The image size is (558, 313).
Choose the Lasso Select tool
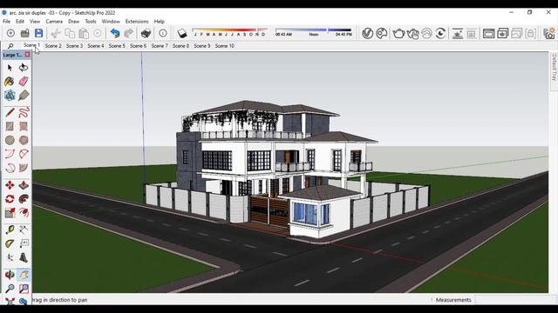pos(24,68)
